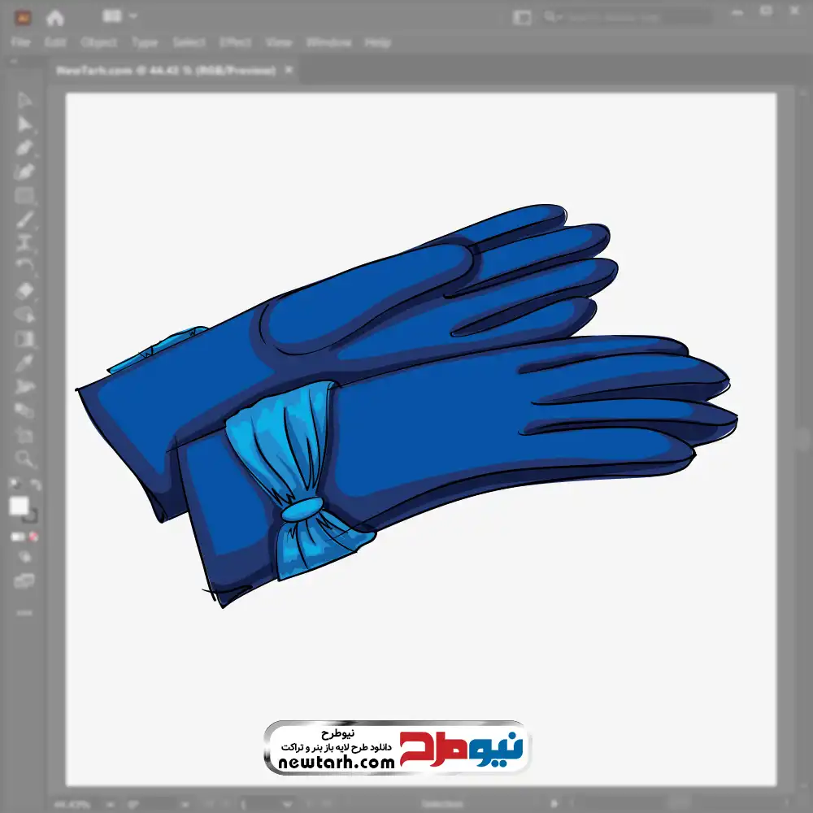Set the paint to None

[34, 537]
